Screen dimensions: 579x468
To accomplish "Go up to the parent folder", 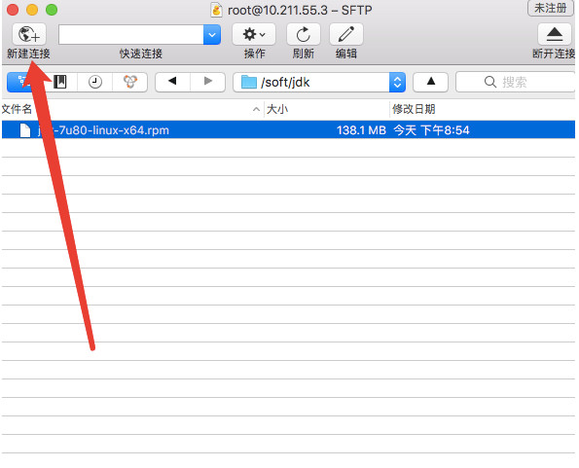I will click(x=430, y=82).
